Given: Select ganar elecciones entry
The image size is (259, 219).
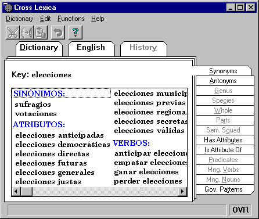Looking at the screenshot, I should [146, 172].
